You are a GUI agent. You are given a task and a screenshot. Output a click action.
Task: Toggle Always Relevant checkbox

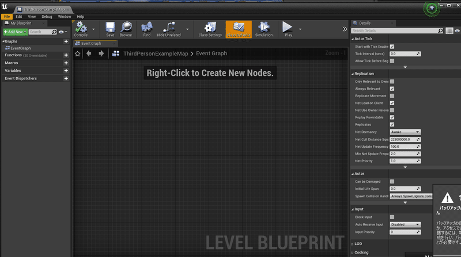pyautogui.click(x=392, y=89)
